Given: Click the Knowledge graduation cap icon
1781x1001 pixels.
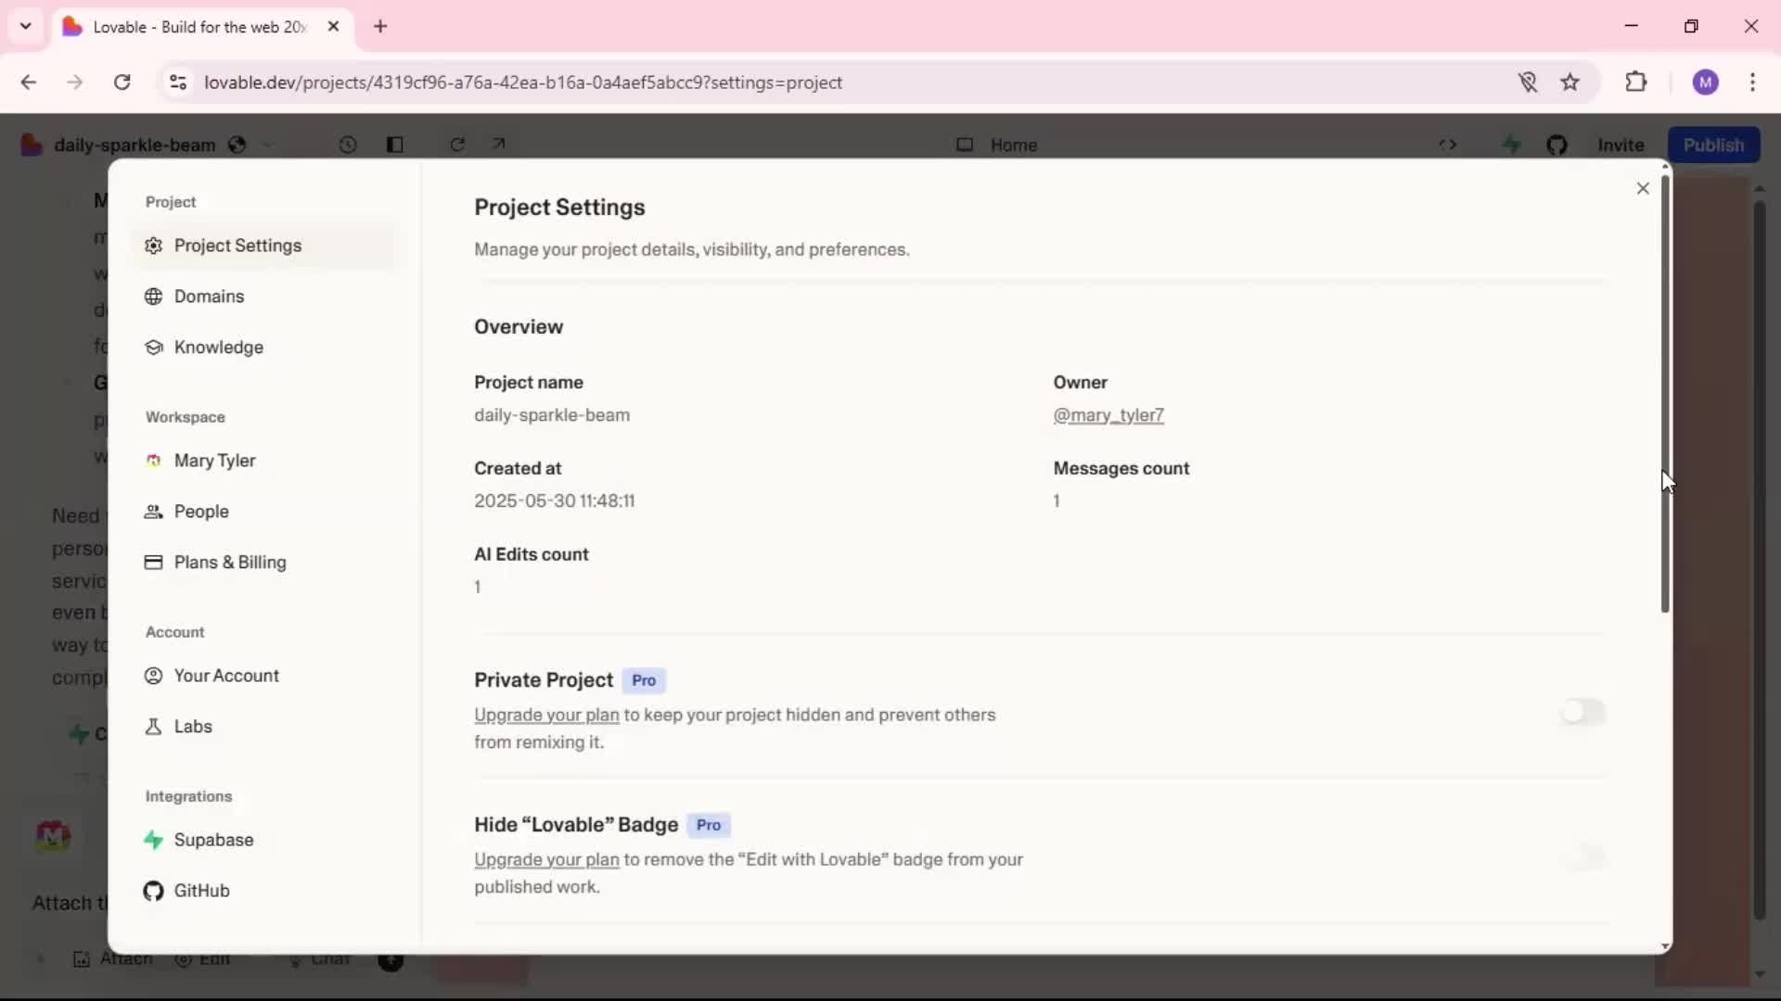Looking at the screenshot, I should [154, 348].
